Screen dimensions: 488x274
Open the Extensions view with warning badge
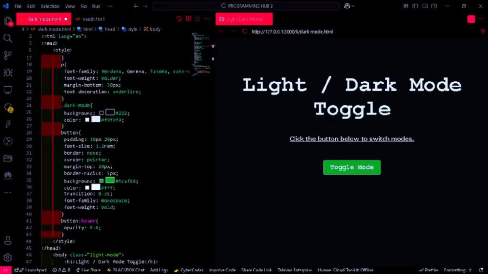[x=8, y=108]
